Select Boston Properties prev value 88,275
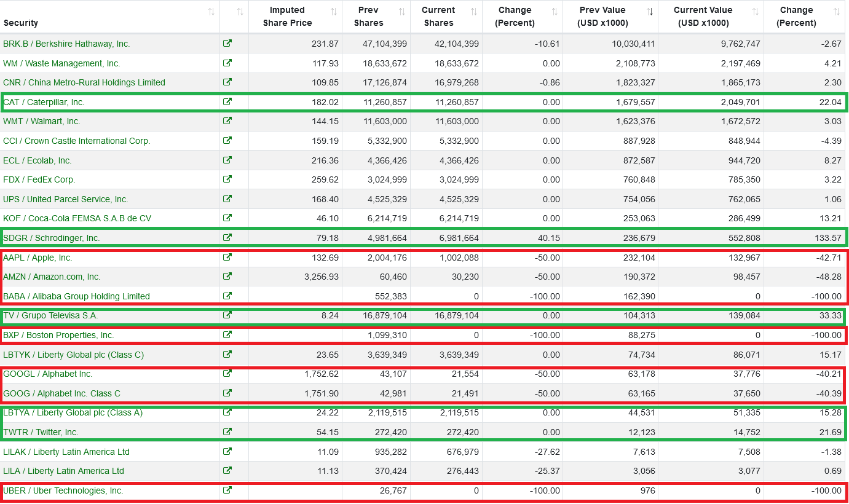The width and height of the screenshot is (849, 504). [642, 335]
